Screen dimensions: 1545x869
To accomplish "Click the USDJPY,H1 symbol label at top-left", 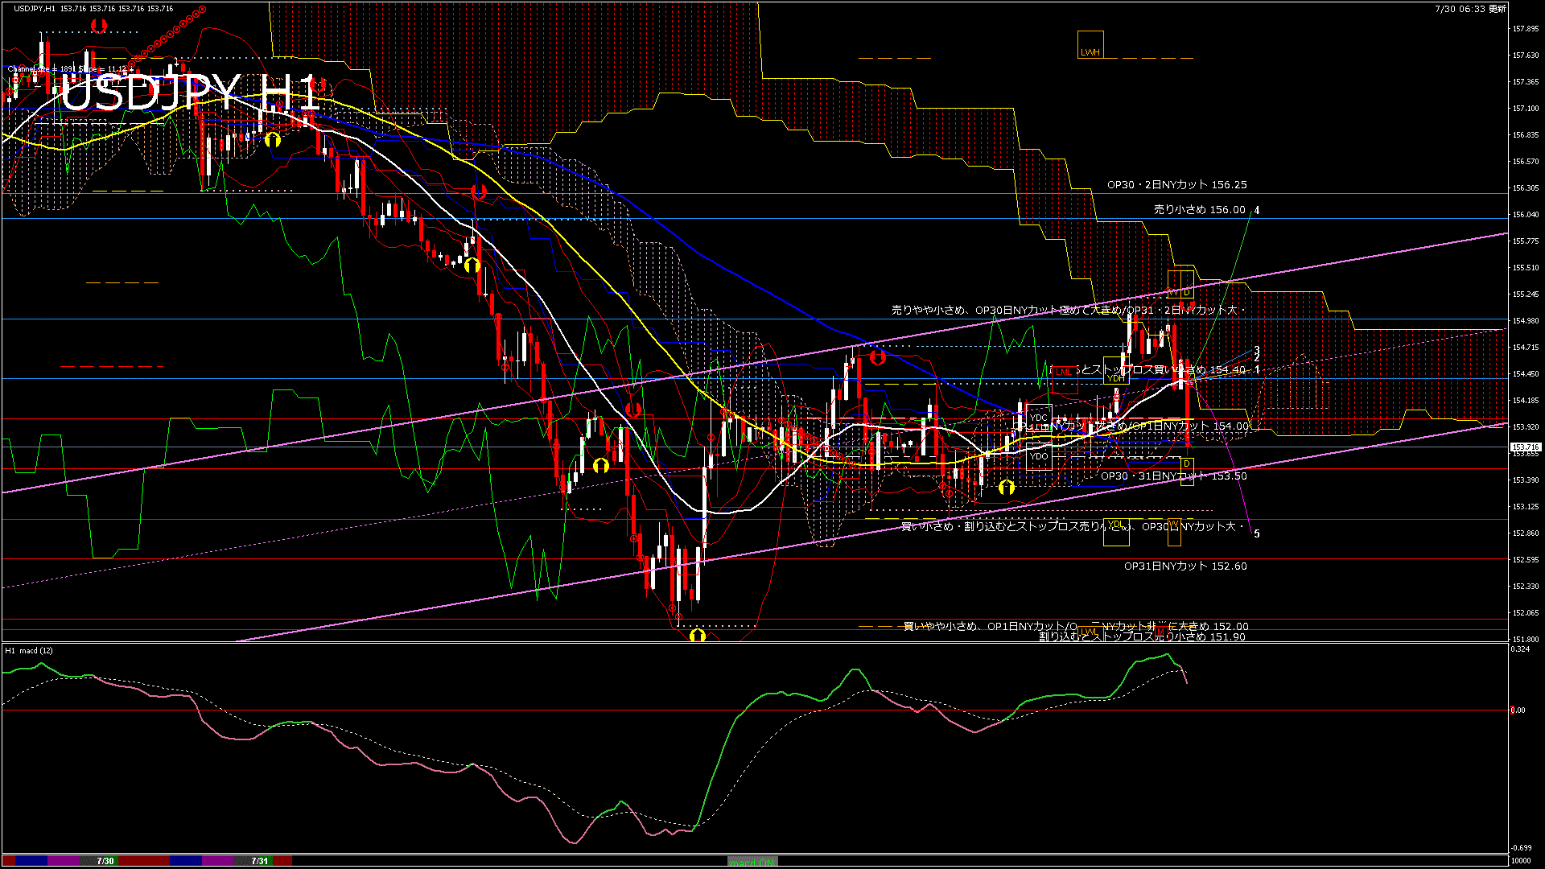I will click(x=35, y=8).
